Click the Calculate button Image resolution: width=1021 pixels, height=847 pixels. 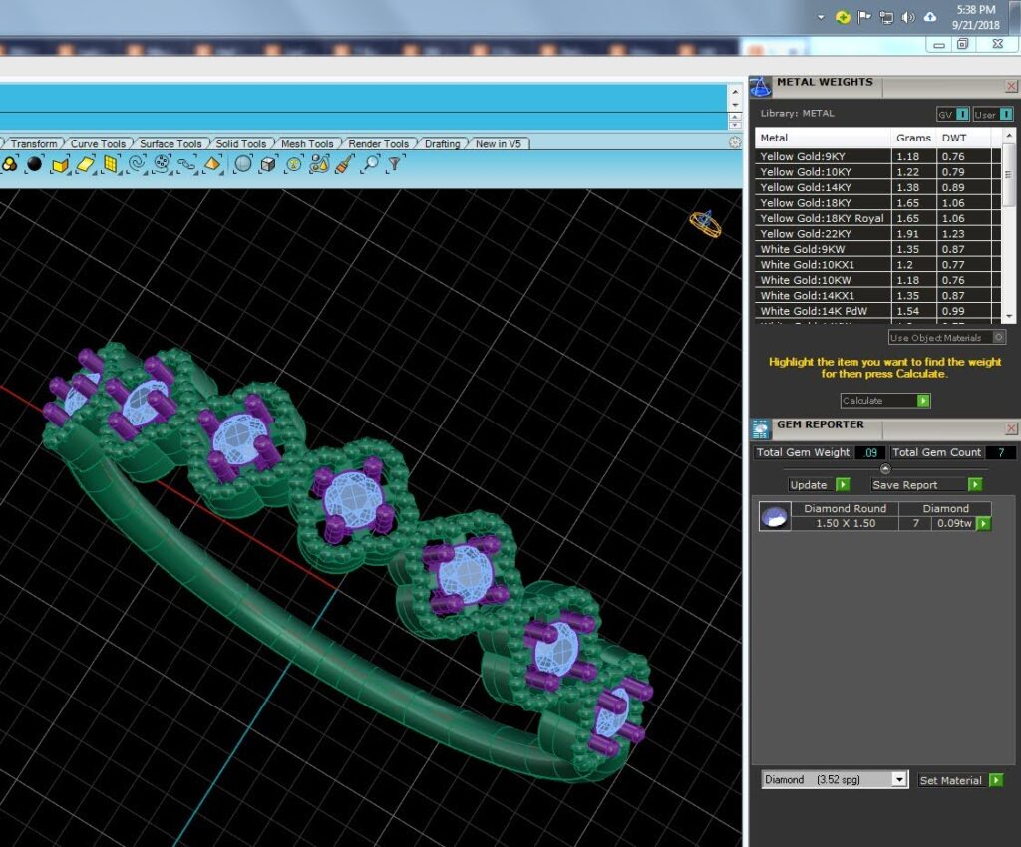coord(885,401)
